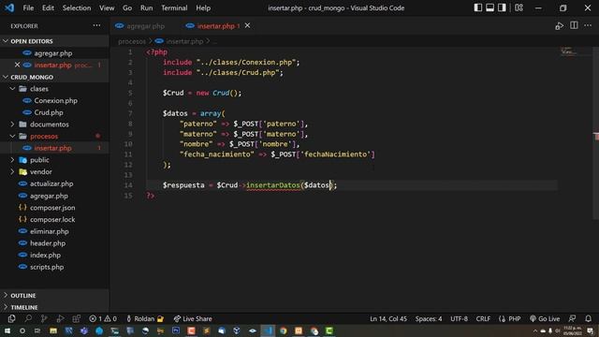Open the Terminal menu

coord(174,7)
